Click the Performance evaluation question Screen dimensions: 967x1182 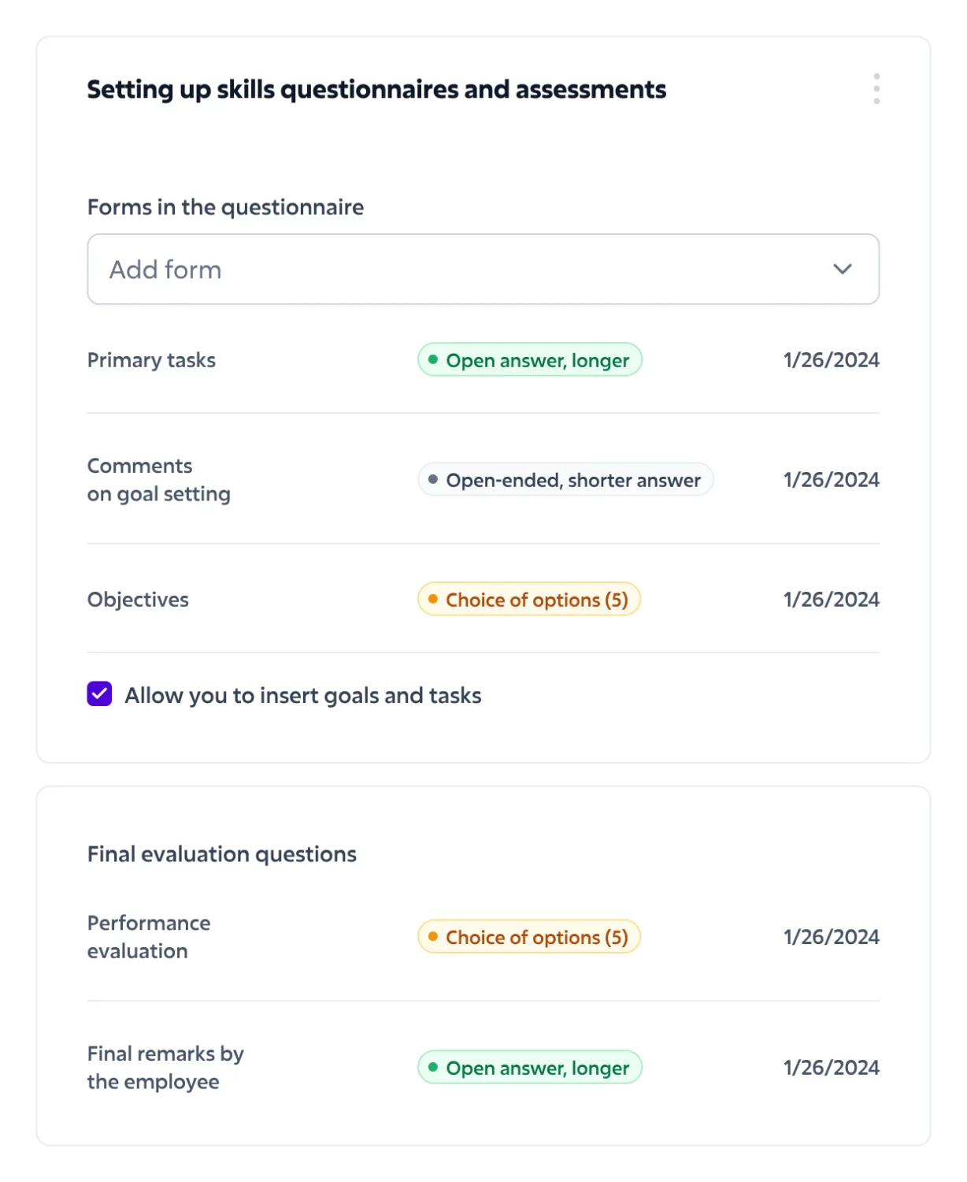(x=149, y=937)
